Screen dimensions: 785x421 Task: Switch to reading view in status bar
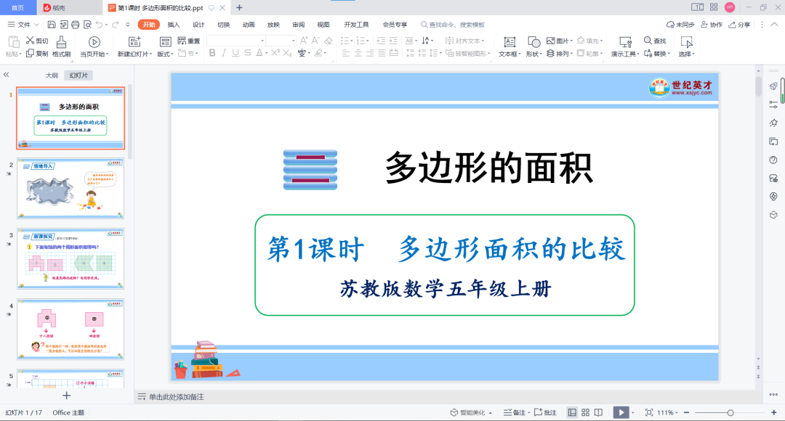pos(600,412)
